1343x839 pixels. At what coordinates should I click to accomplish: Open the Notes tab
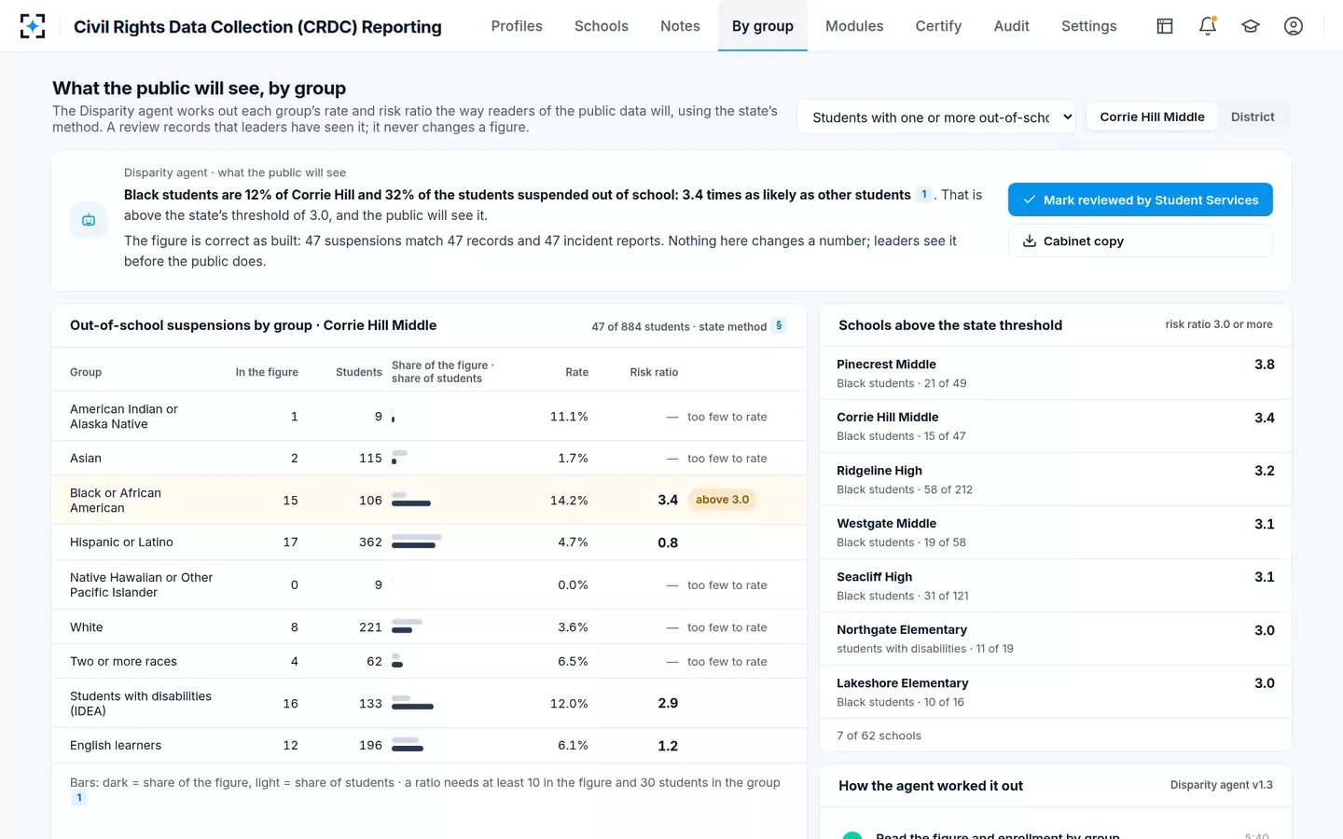click(680, 26)
